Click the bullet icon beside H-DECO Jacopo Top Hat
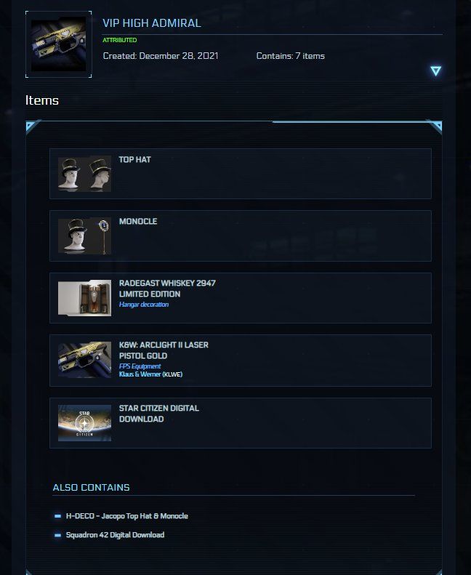471x575 pixels. [x=57, y=516]
